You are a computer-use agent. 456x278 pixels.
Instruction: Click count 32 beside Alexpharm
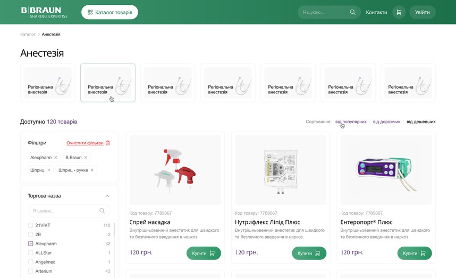coord(107,244)
